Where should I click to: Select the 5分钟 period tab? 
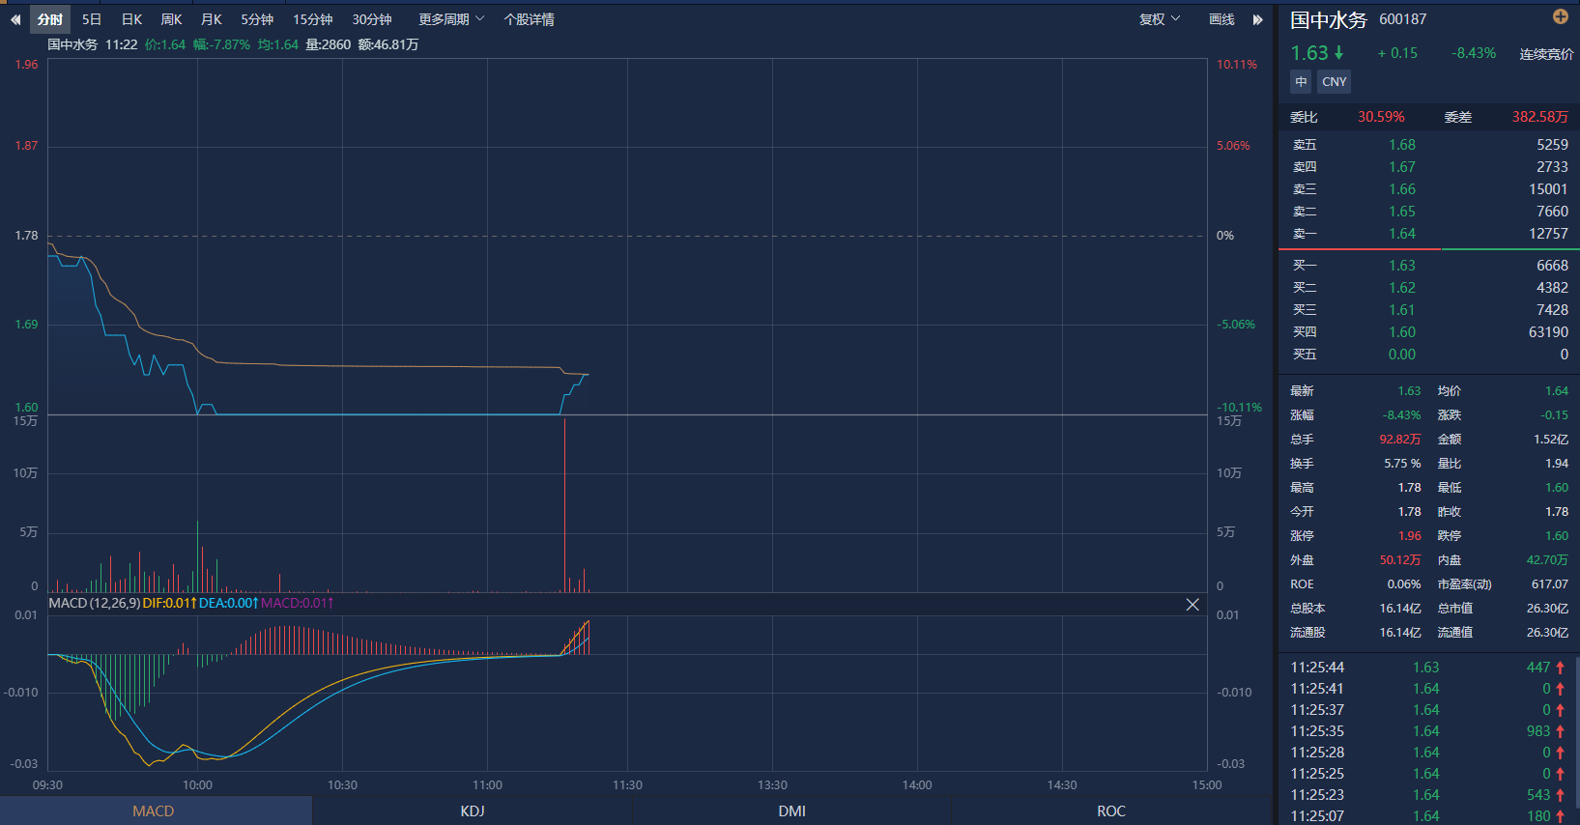point(257,19)
